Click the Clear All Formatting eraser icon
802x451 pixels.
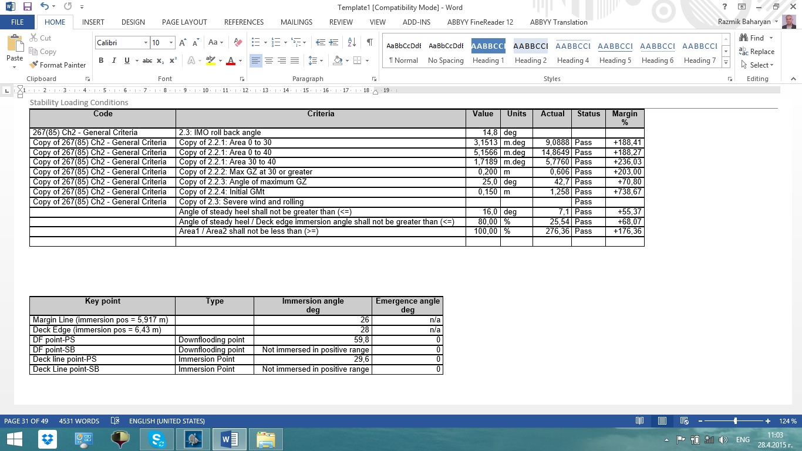[238, 42]
